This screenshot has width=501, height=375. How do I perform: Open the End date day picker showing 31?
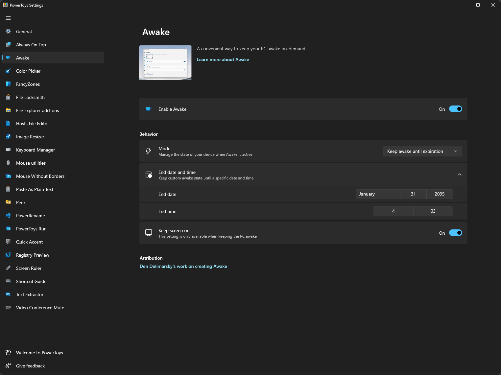(413, 194)
